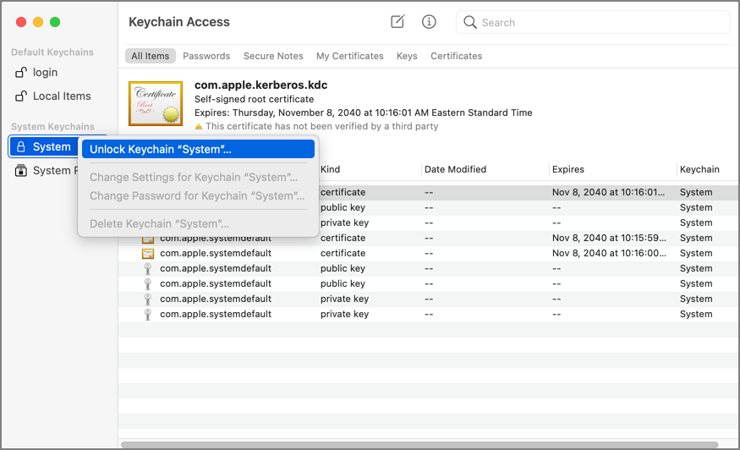The image size is (740, 450).
Task: Sort by the Date Modified column header
Action: click(456, 169)
